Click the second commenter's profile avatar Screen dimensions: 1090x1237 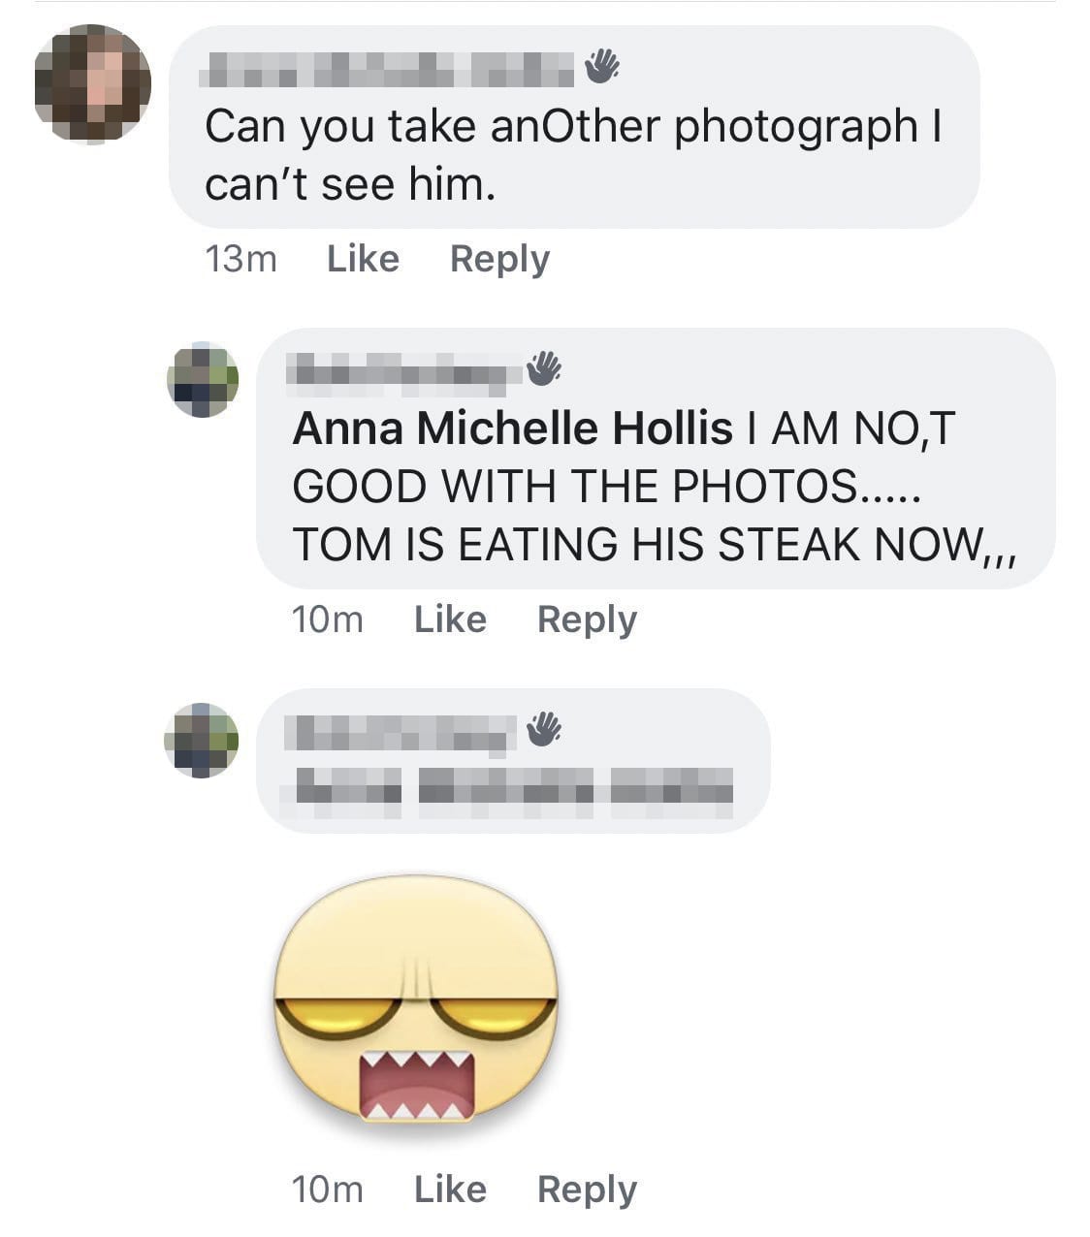(204, 380)
